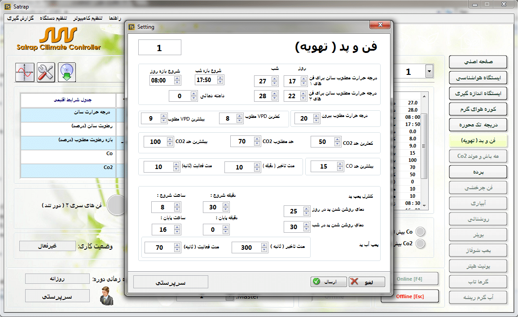Close the Setting dialog

380,25
